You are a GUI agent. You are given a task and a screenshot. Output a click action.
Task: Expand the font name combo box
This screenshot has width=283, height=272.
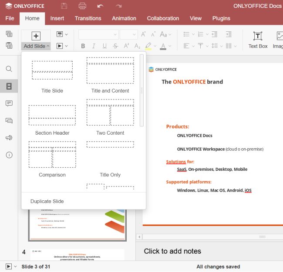[x=115, y=35]
